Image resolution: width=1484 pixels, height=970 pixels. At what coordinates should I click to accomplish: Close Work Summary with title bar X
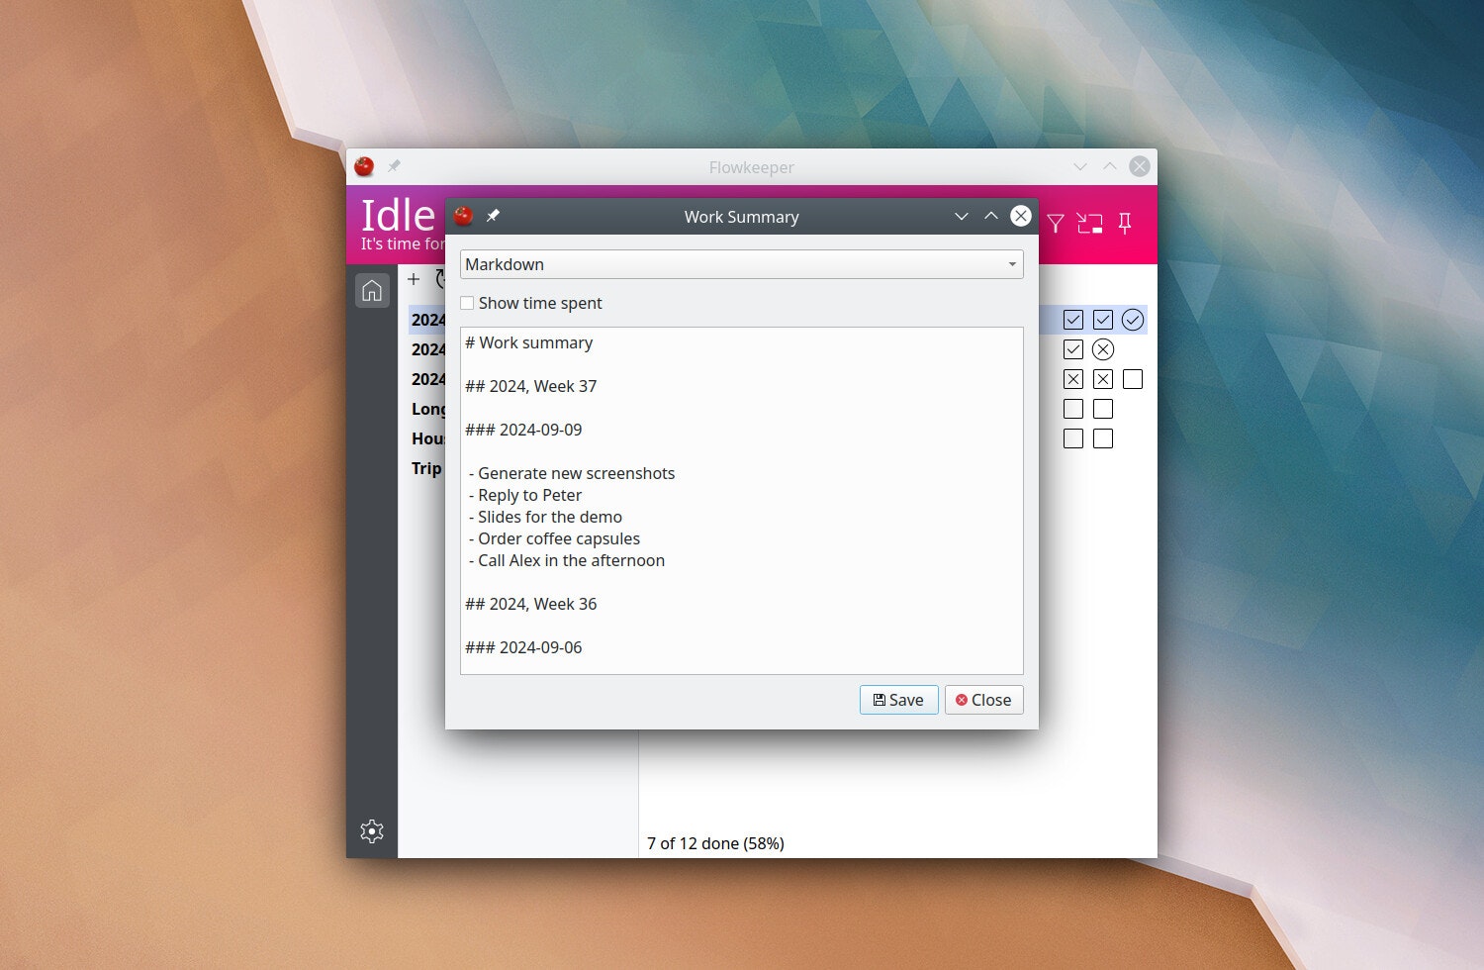click(x=1021, y=216)
